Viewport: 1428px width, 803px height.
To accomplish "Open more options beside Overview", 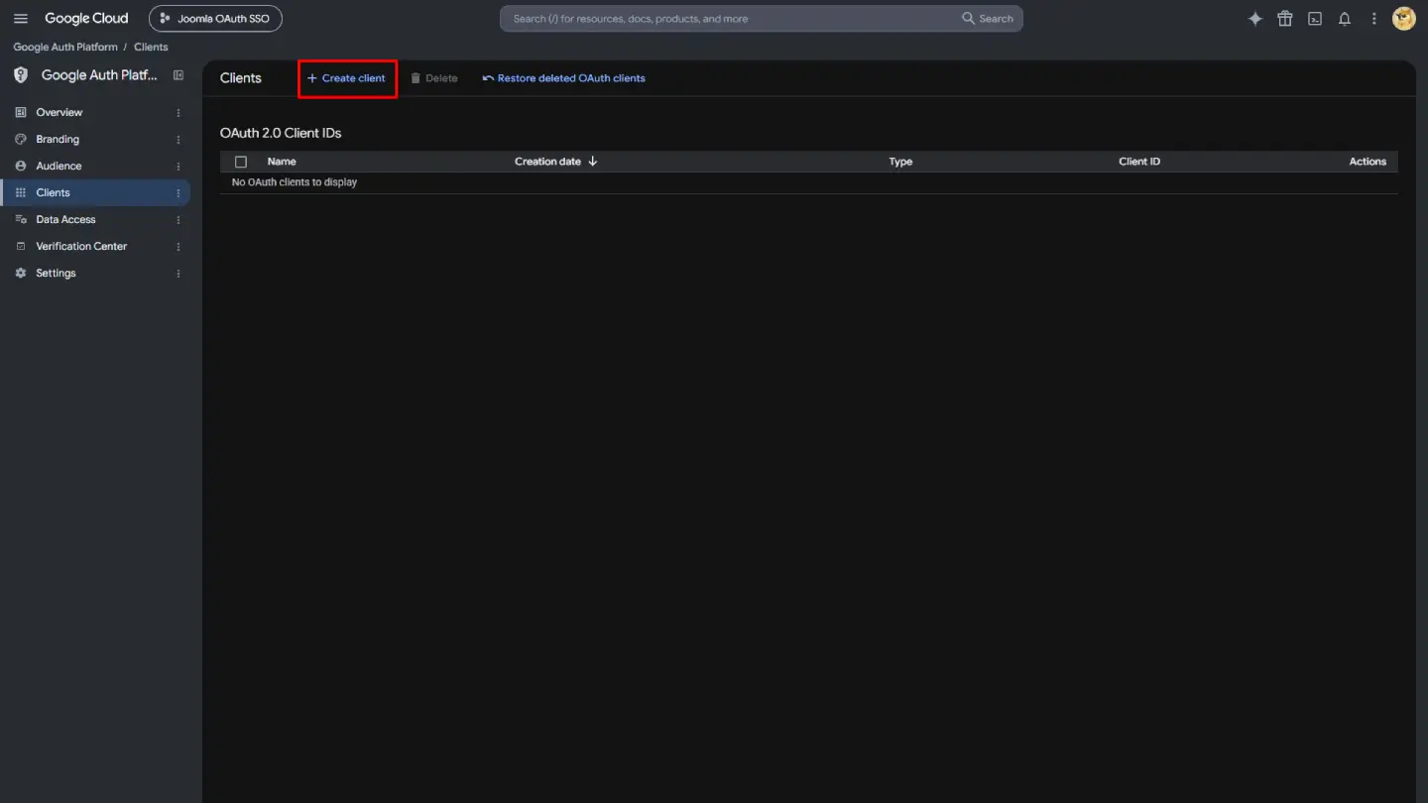I will pyautogui.click(x=178, y=113).
